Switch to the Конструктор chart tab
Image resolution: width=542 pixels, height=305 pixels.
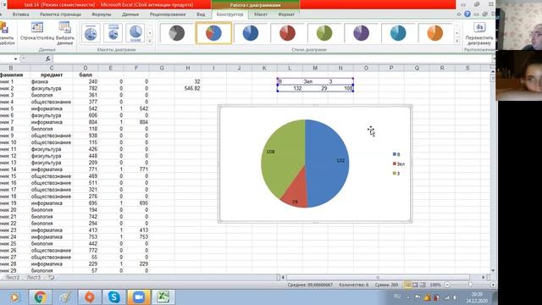230,14
